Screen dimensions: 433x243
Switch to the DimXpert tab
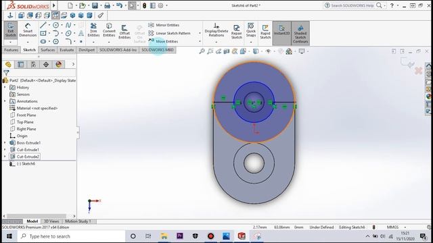point(87,50)
